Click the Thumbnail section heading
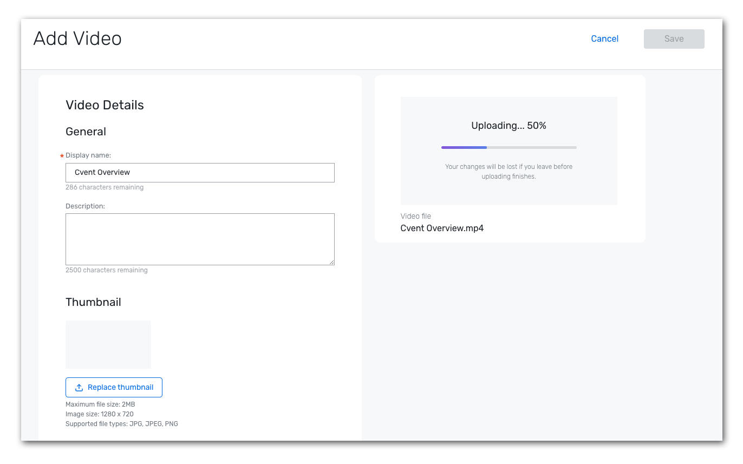The height and width of the screenshot is (464, 743). point(93,302)
